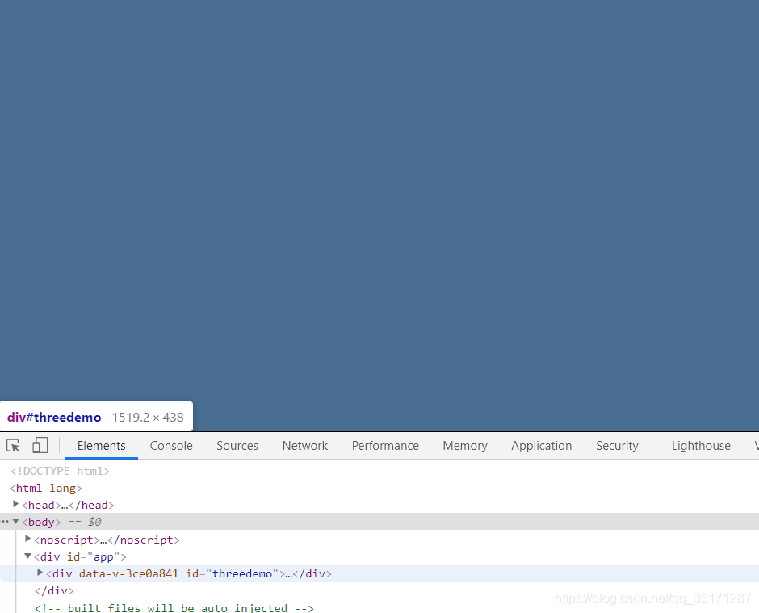Open the Security tab
759x613 pixels.
(x=617, y=446)
